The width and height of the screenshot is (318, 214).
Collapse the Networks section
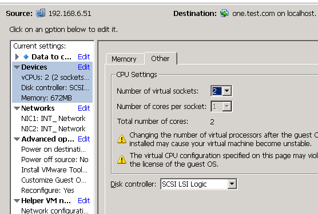coord(17,108)
